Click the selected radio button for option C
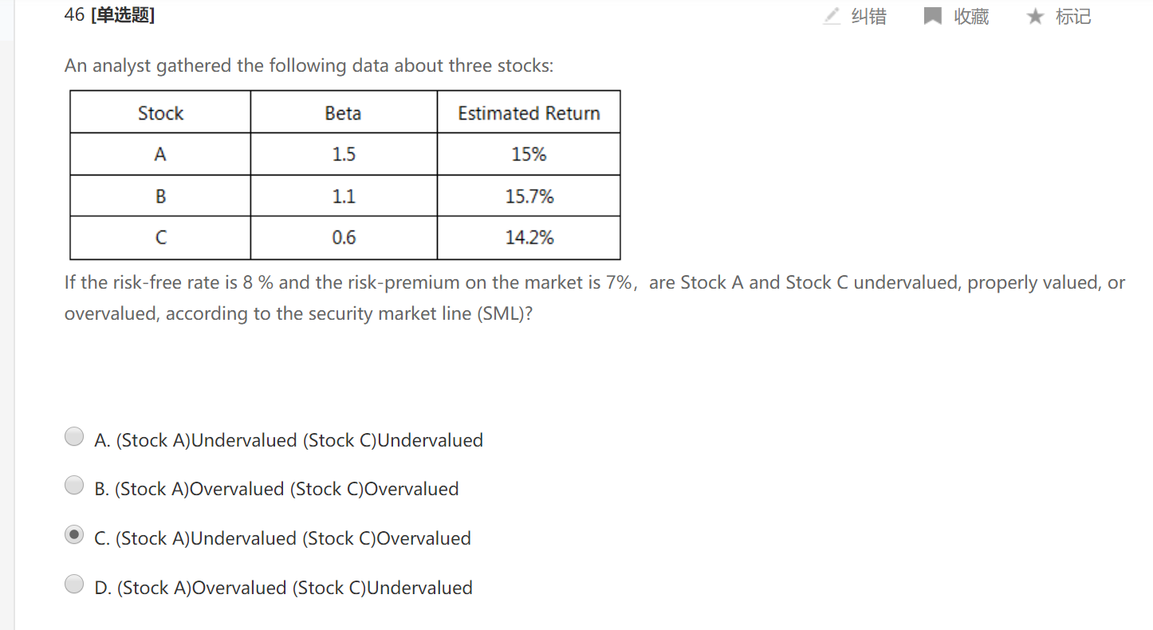 (74, 535)
